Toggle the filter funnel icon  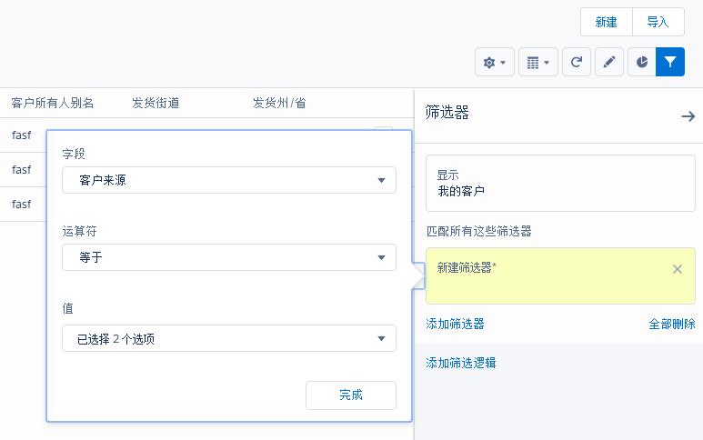pos(670,62)
